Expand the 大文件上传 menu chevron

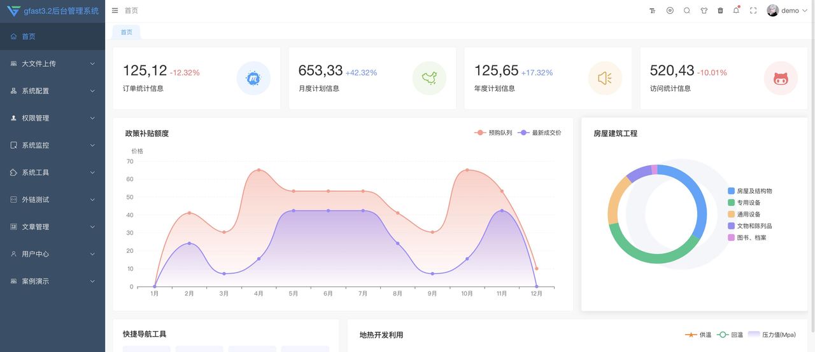92,64
